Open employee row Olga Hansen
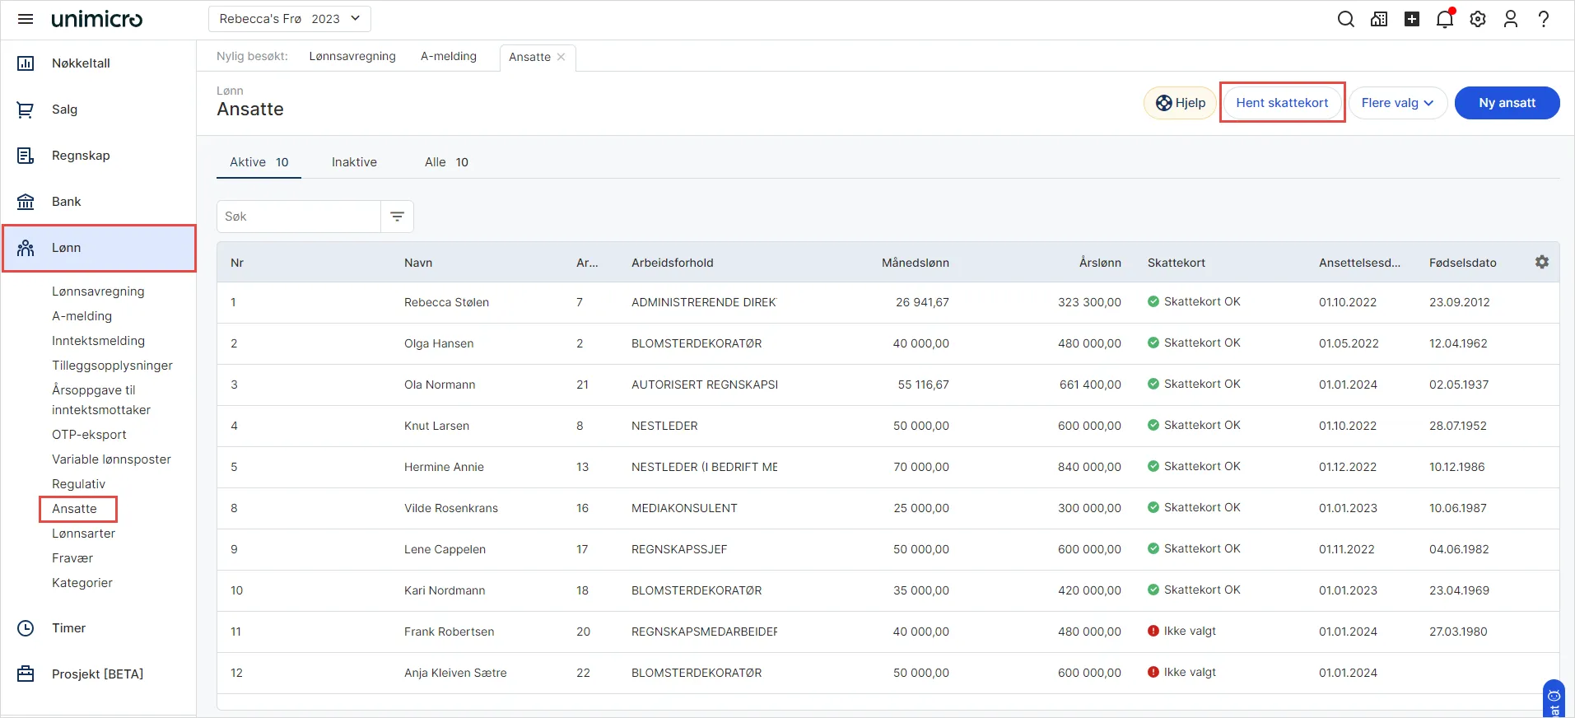This screenshot has height=718, width=1575. point(439,343)
